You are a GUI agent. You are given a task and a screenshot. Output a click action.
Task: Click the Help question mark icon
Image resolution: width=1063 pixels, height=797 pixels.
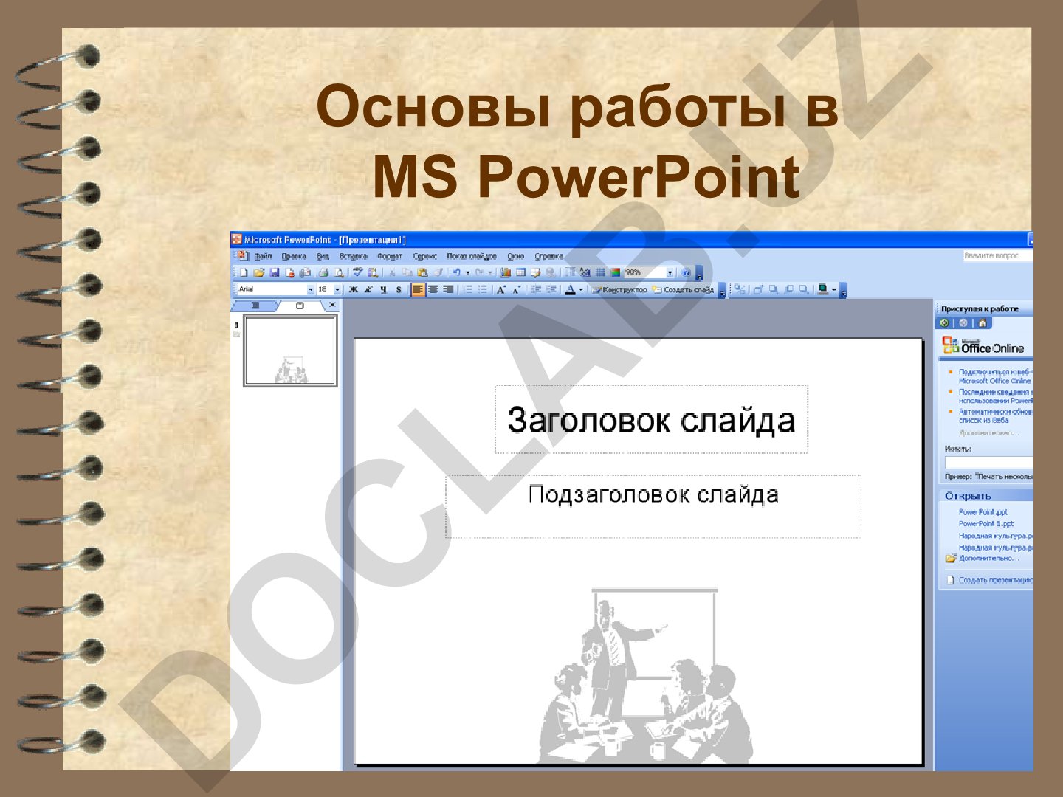[x=686, y=272]
